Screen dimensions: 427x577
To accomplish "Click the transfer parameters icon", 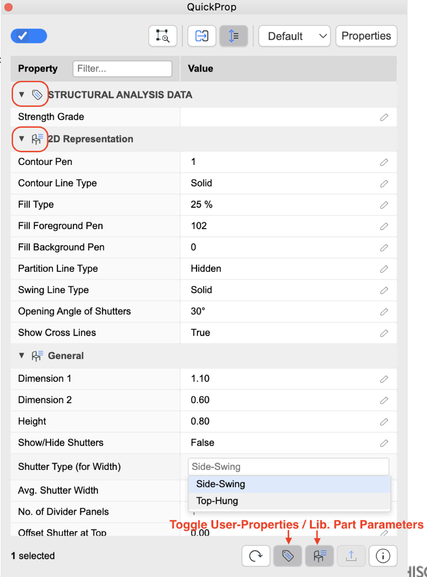I will pyautogui.click(x=202, y=36).
